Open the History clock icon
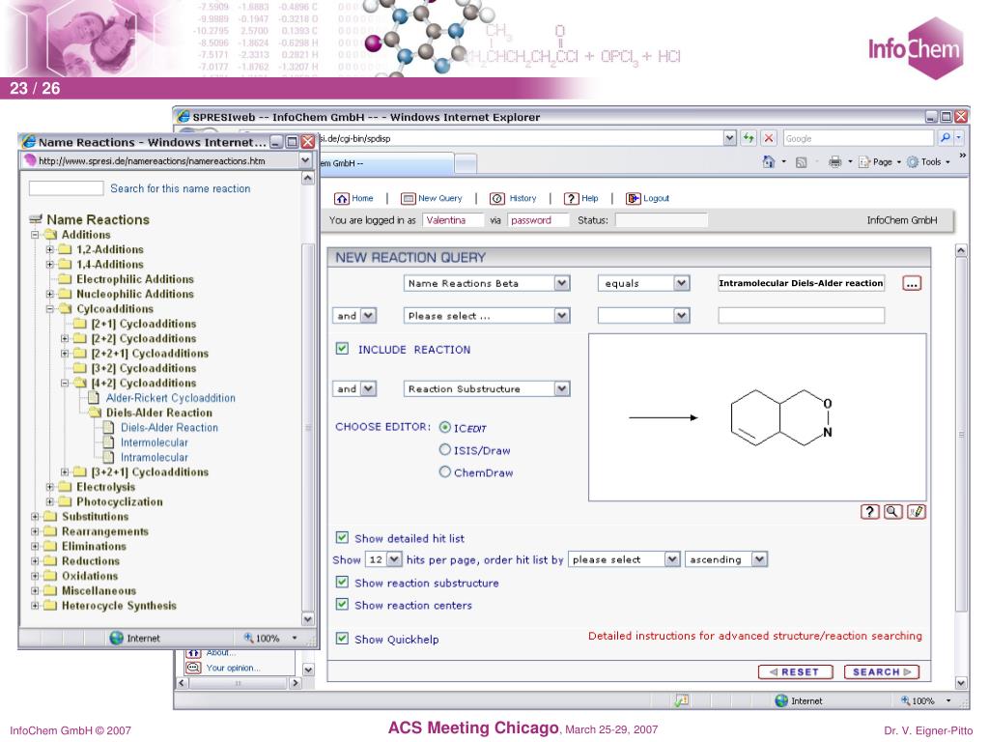 497,199
